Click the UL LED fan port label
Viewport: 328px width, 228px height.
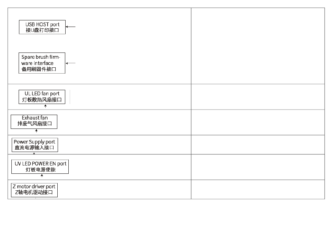coord(42,97)
